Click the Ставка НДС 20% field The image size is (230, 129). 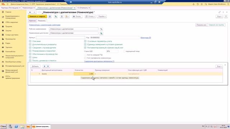pos(112,51)
